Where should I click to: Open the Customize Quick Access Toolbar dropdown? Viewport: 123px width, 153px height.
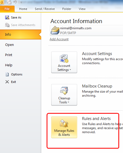tap(21, 2)
